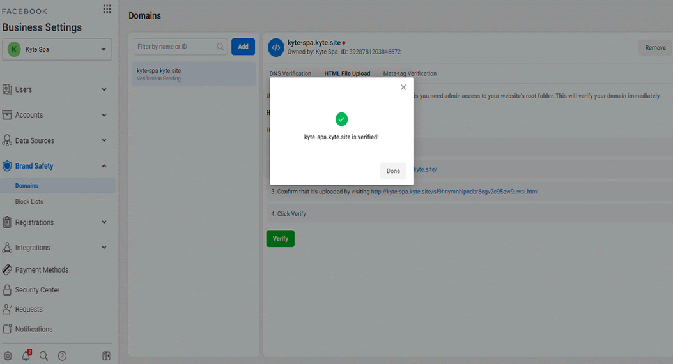Screen dimensions: 673x364
Task: Open Security Center page
Action: point(37,290)
